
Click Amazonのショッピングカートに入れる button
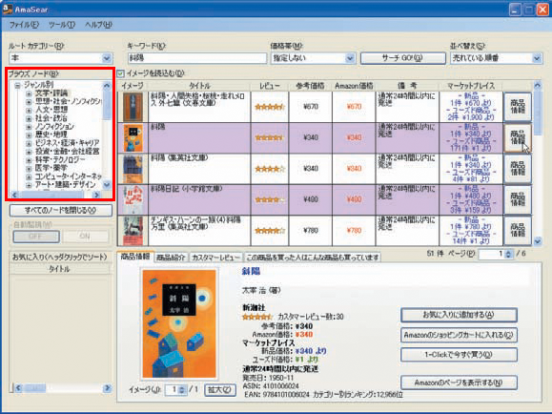click(459, 335)
